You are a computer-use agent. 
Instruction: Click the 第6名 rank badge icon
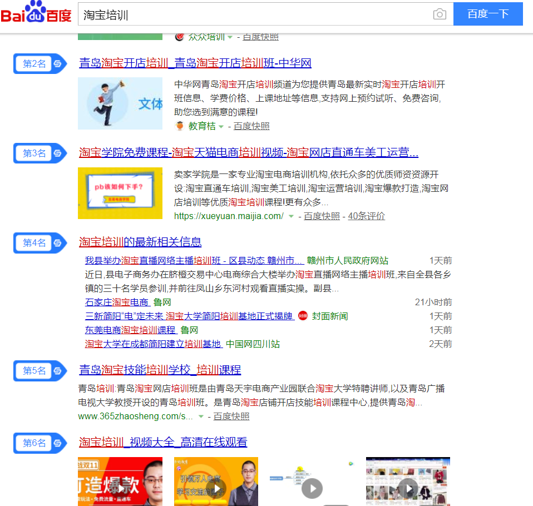[40, 443]
